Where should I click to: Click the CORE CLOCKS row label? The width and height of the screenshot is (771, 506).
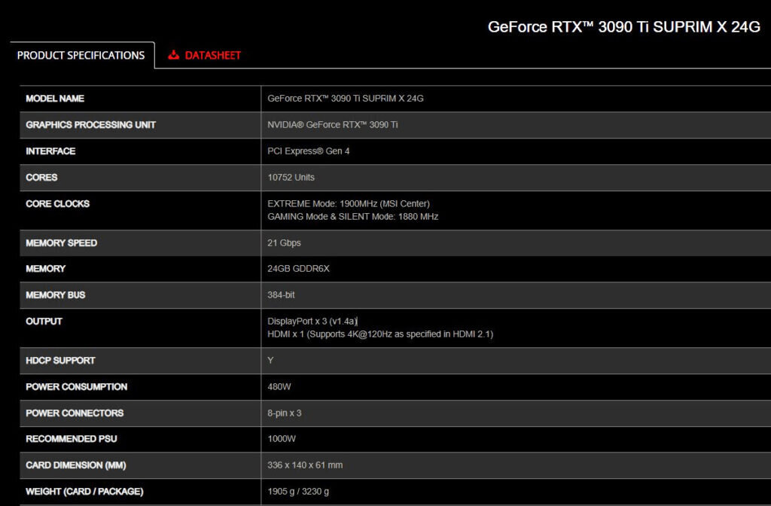tap(57, 203)
